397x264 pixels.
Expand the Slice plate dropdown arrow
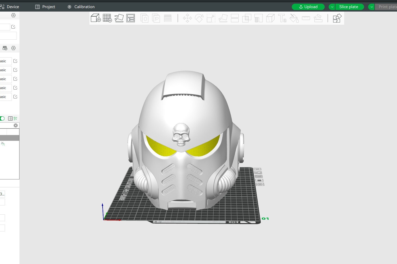coord(332,7)
